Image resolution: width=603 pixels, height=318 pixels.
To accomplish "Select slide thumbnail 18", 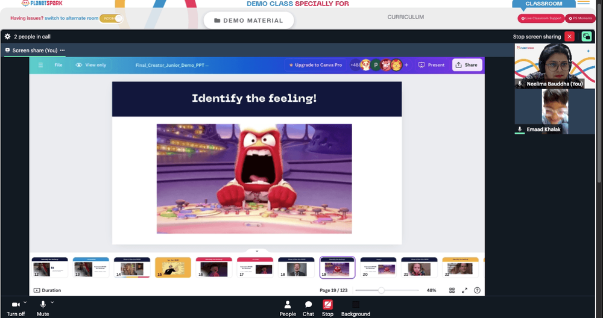I will pos(296,267).
